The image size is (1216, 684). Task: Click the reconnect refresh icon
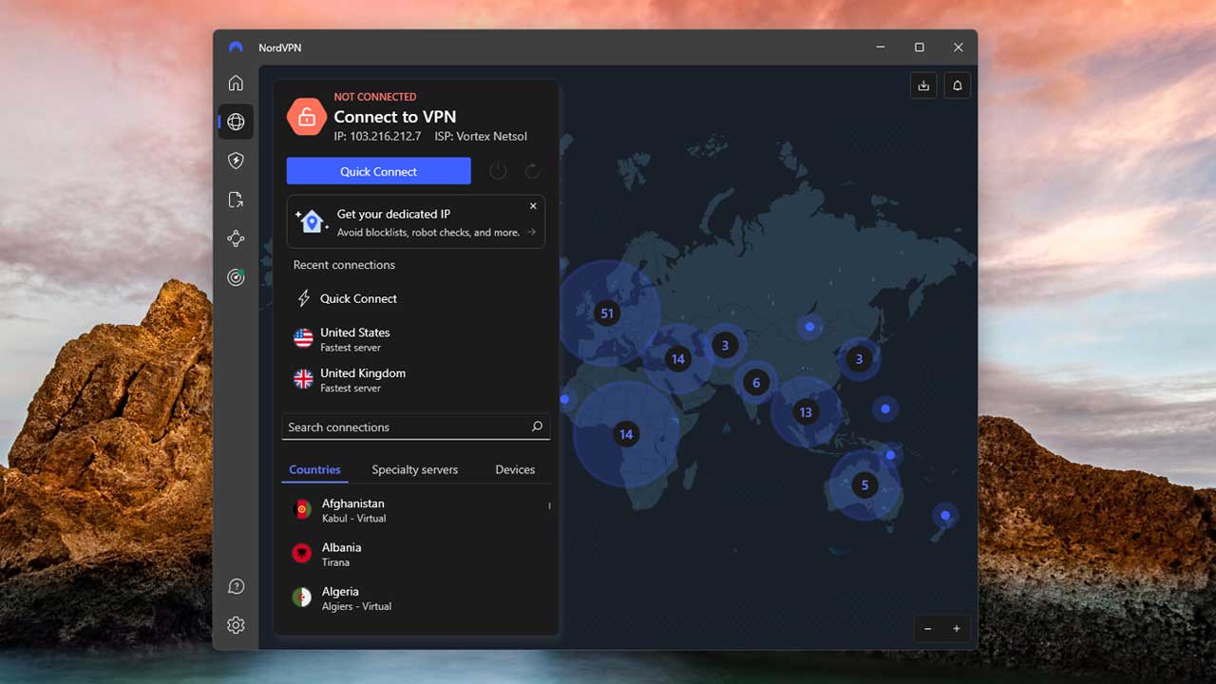[x=532, y=171]
